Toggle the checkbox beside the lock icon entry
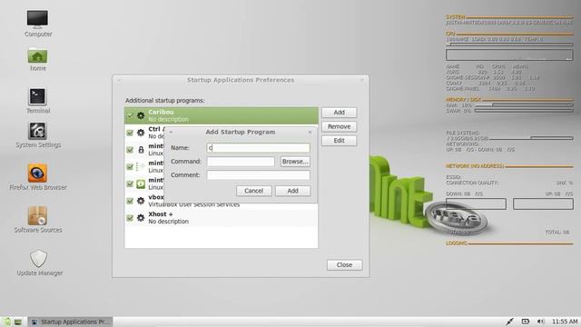The image size is (581, 327). (x=130, y=150)
